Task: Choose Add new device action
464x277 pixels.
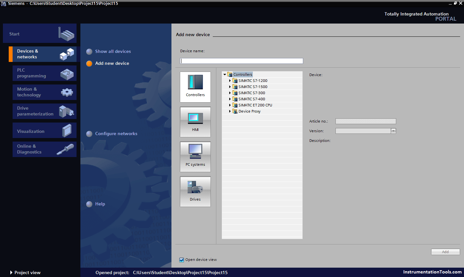Action: (x=112, y=63)
